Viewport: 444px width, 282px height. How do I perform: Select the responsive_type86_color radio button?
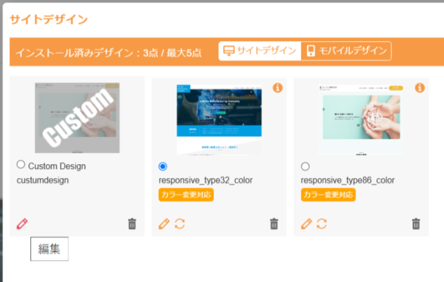[305, 166]
